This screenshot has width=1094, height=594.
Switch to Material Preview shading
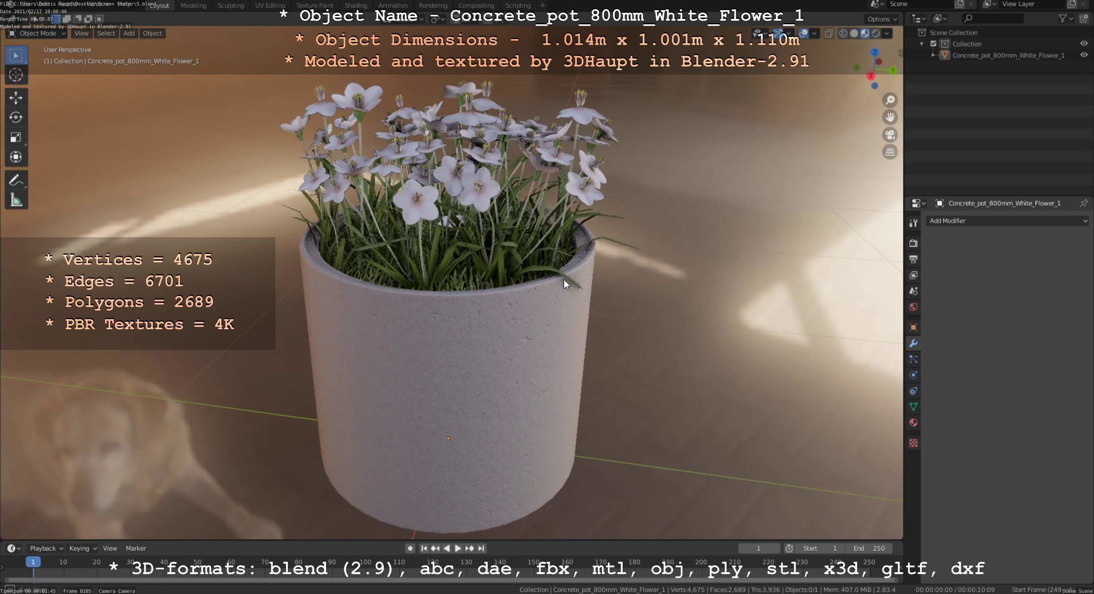pyautogui.click(x=865, y=33)
